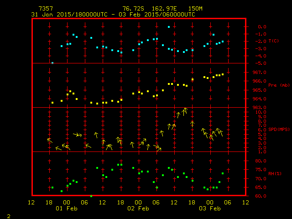
Task: Click the station ID "7357" in the header
Action: click(45, 9)
